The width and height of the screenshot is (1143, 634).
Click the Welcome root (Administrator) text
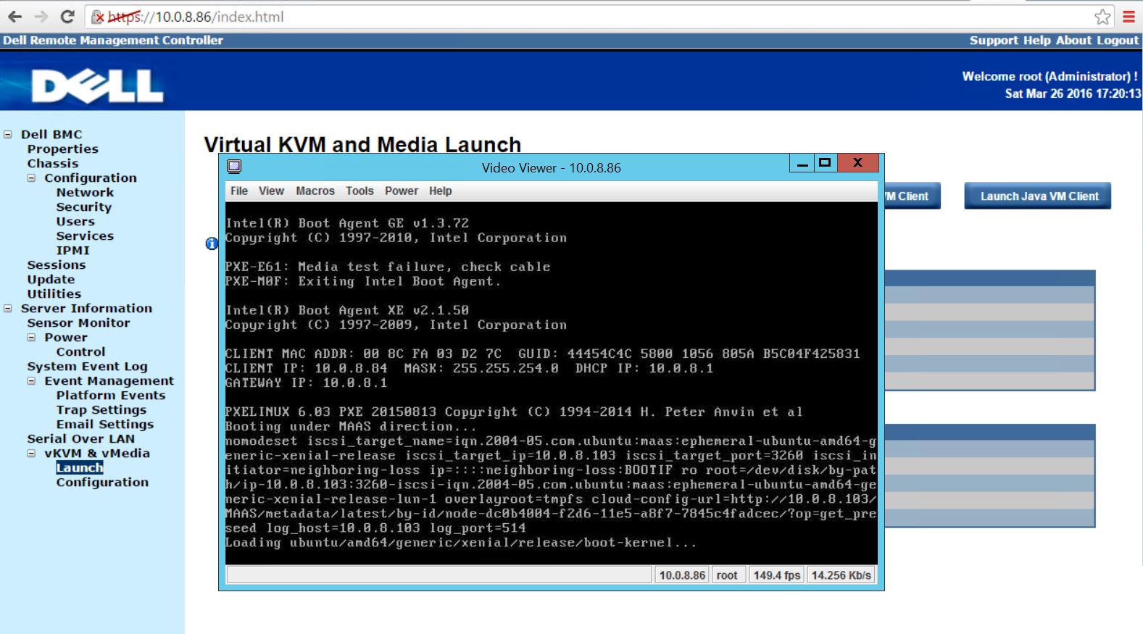point(1050,76)
